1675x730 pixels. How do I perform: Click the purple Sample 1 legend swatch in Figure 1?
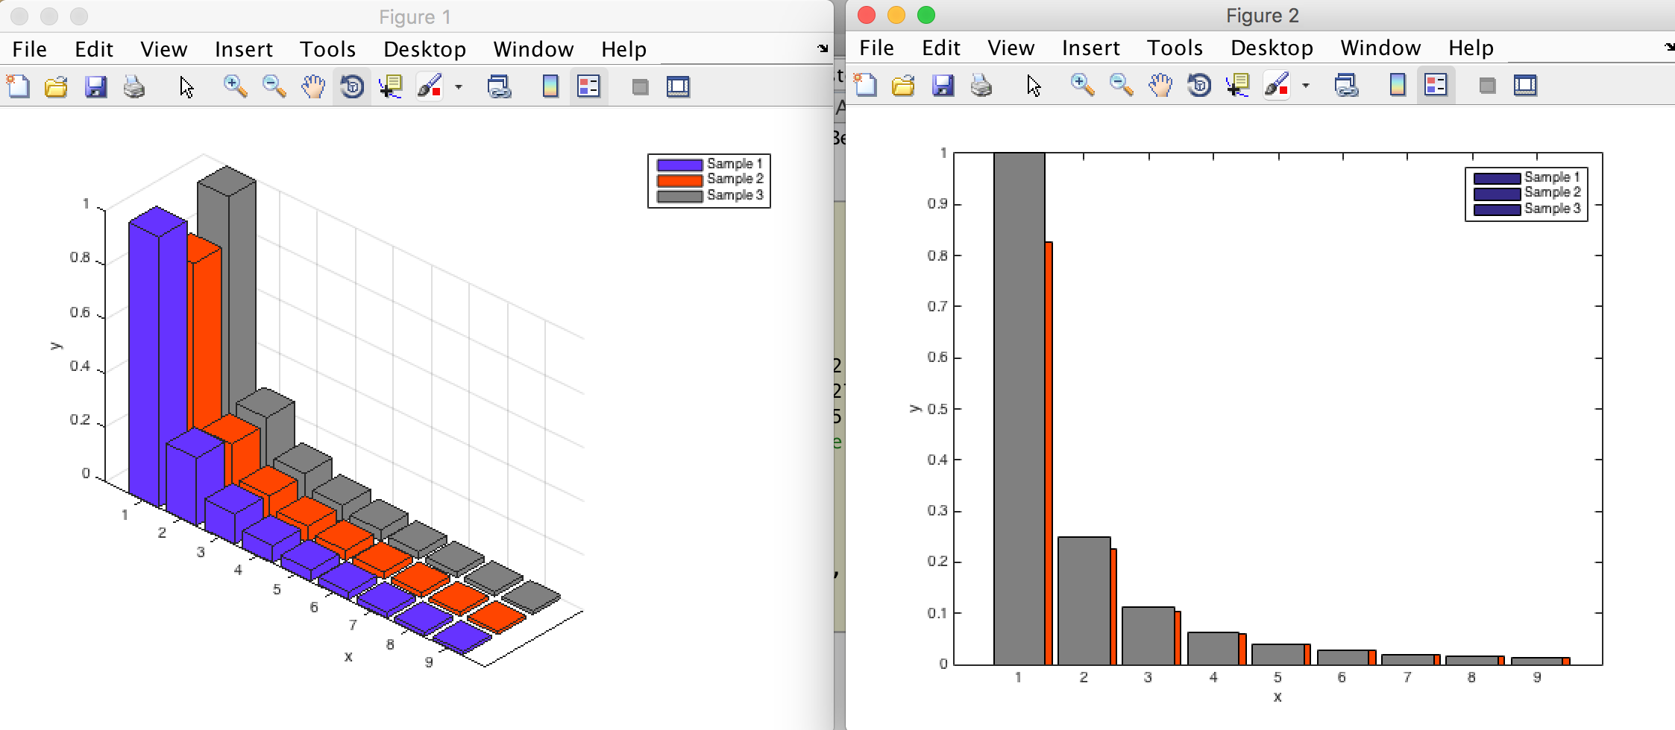click(679, 165)
